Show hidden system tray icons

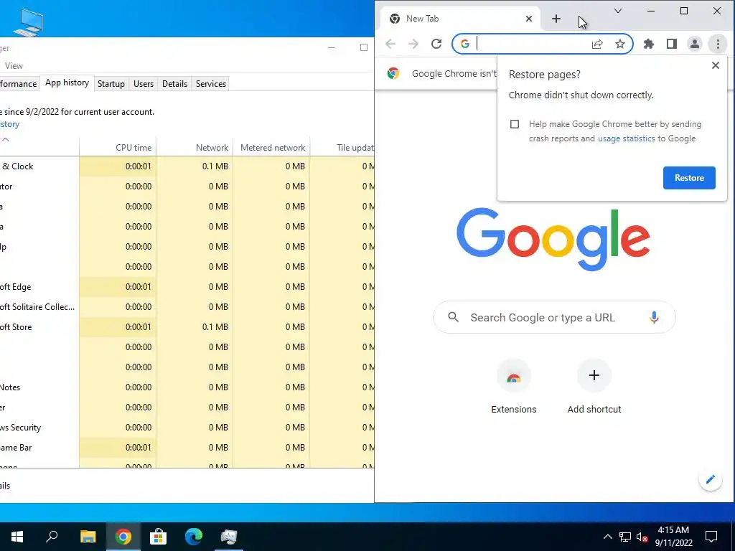coord(607,537)
